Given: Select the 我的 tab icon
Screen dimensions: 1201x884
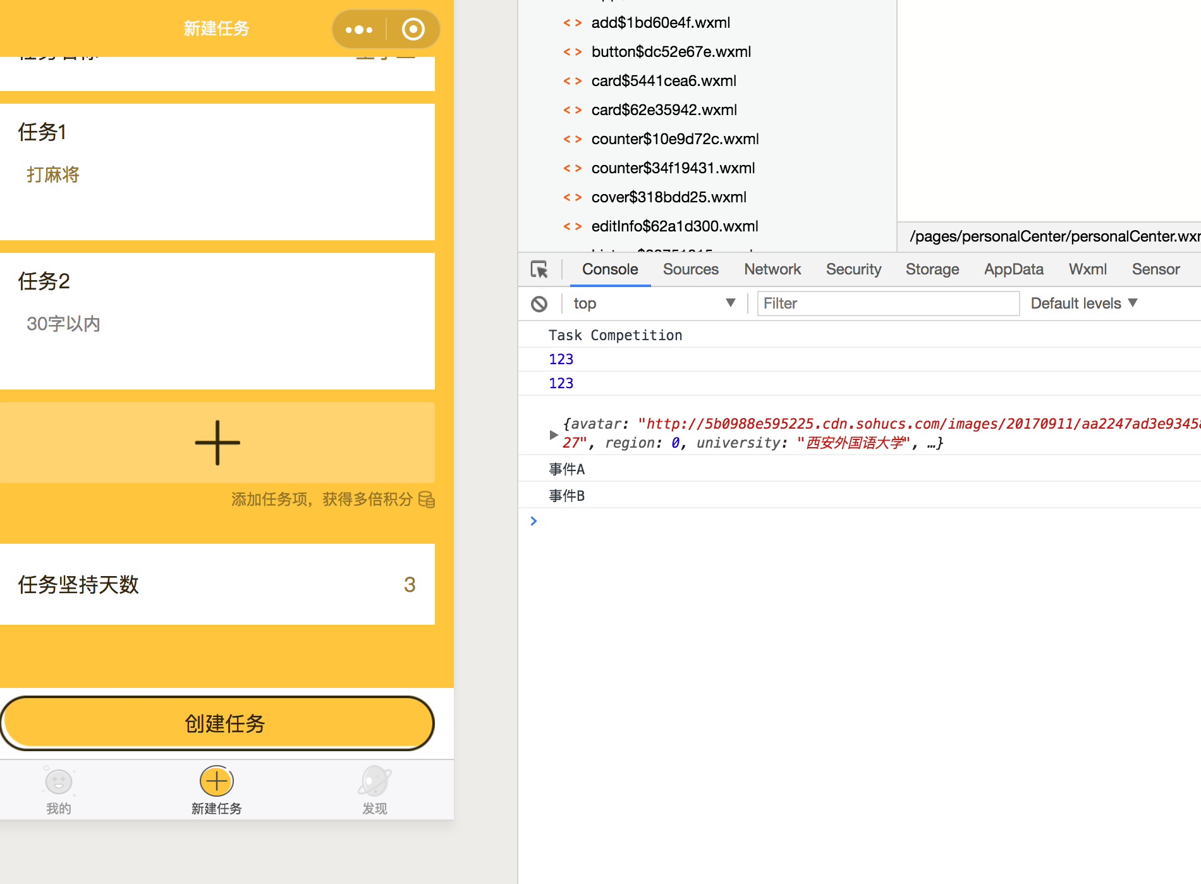Looking at the screenshot, I should point(59,782).
